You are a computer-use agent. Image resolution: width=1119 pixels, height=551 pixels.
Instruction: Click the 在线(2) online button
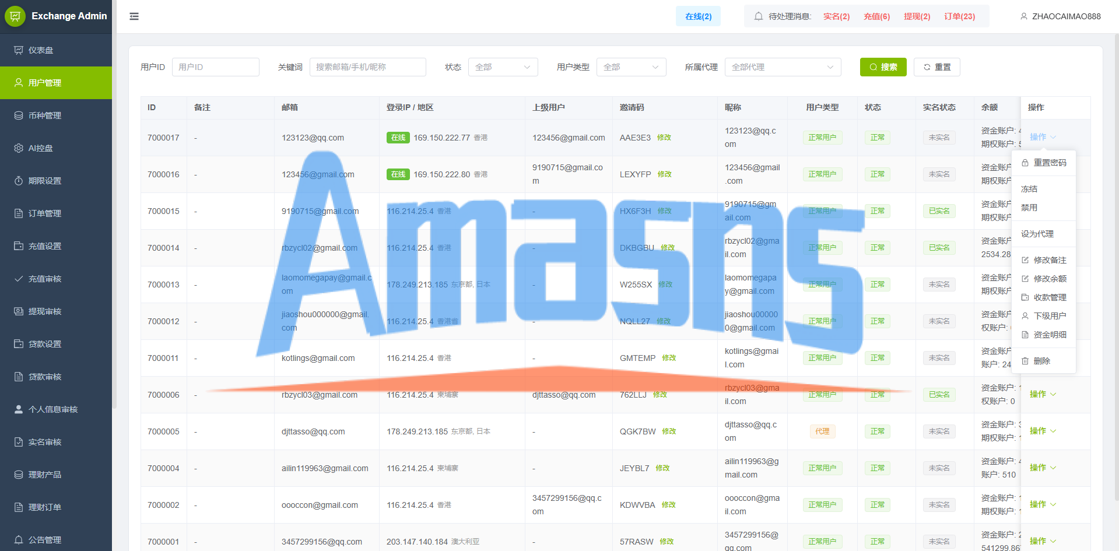click(x=698, y=16)
